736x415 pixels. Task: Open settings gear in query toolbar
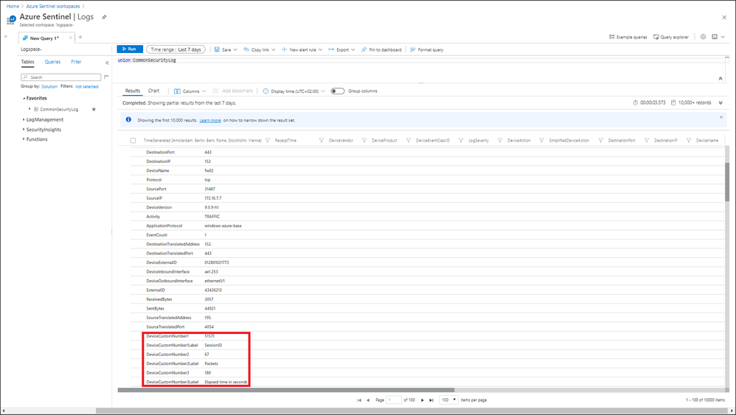703,37
